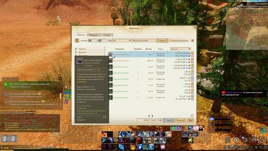Click second hourglass icon bottom left
268x151 pixels.
click(13, 138)
